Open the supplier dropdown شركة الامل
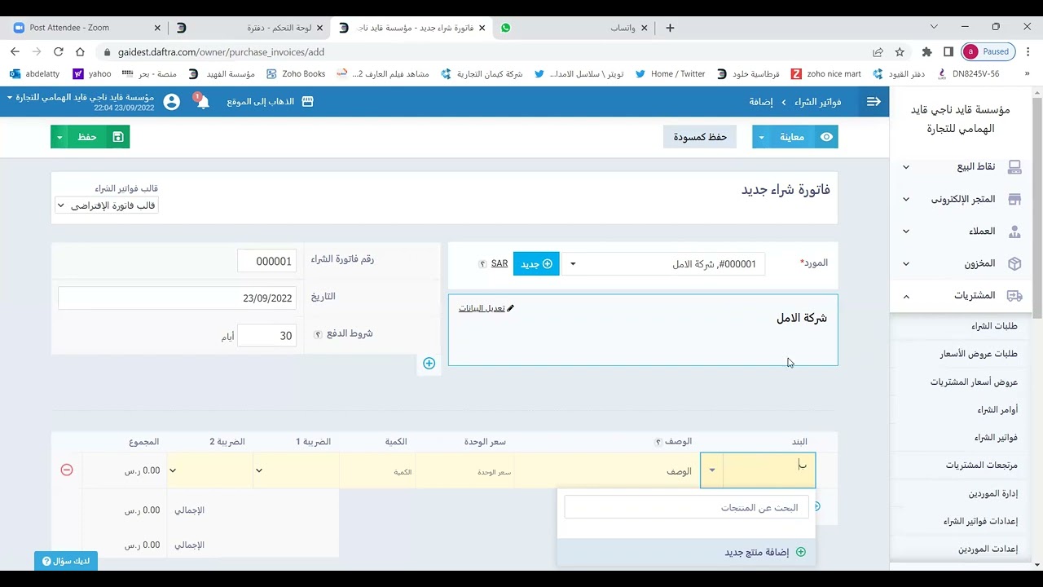 coord(663,264)
